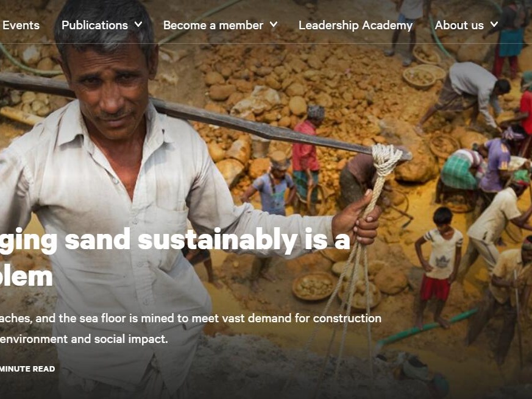This screenshot has height=399, width=532.
Task: Select the About us menu label
Action: click(x=459, y=25)
